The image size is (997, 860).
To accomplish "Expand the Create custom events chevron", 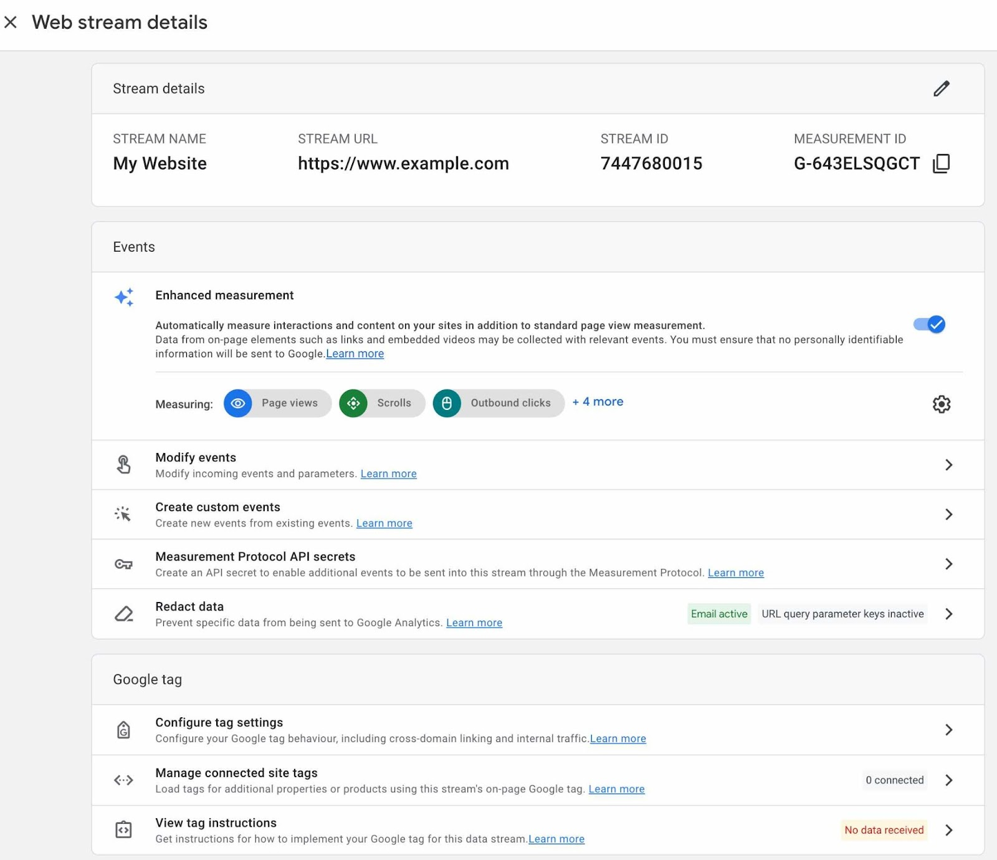I will tap(948, 514).
